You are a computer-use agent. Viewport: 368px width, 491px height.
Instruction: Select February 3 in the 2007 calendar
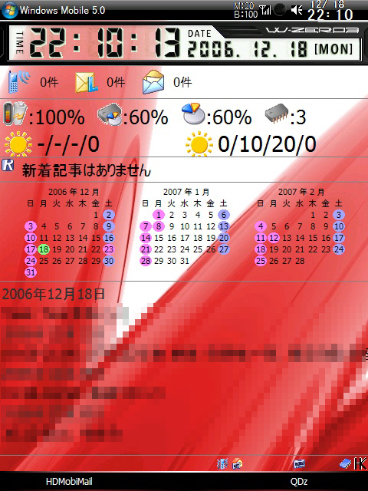[339, 215]
